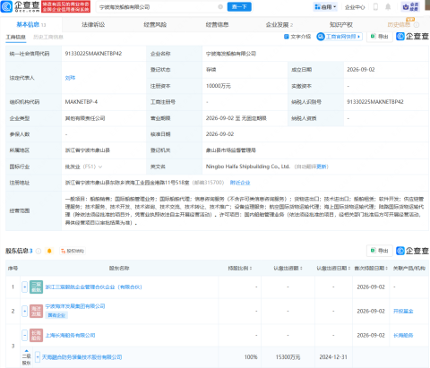This screenshot has width=430, height=368.
Task: Click the orange bell alert icon beside 股东信息
Action: (x=49, y=251)
